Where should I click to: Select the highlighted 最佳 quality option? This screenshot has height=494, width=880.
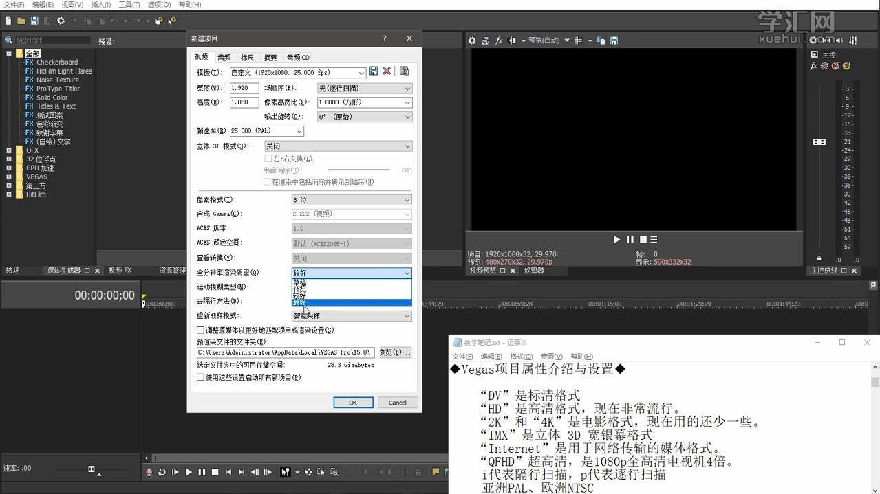pos(352,302)
